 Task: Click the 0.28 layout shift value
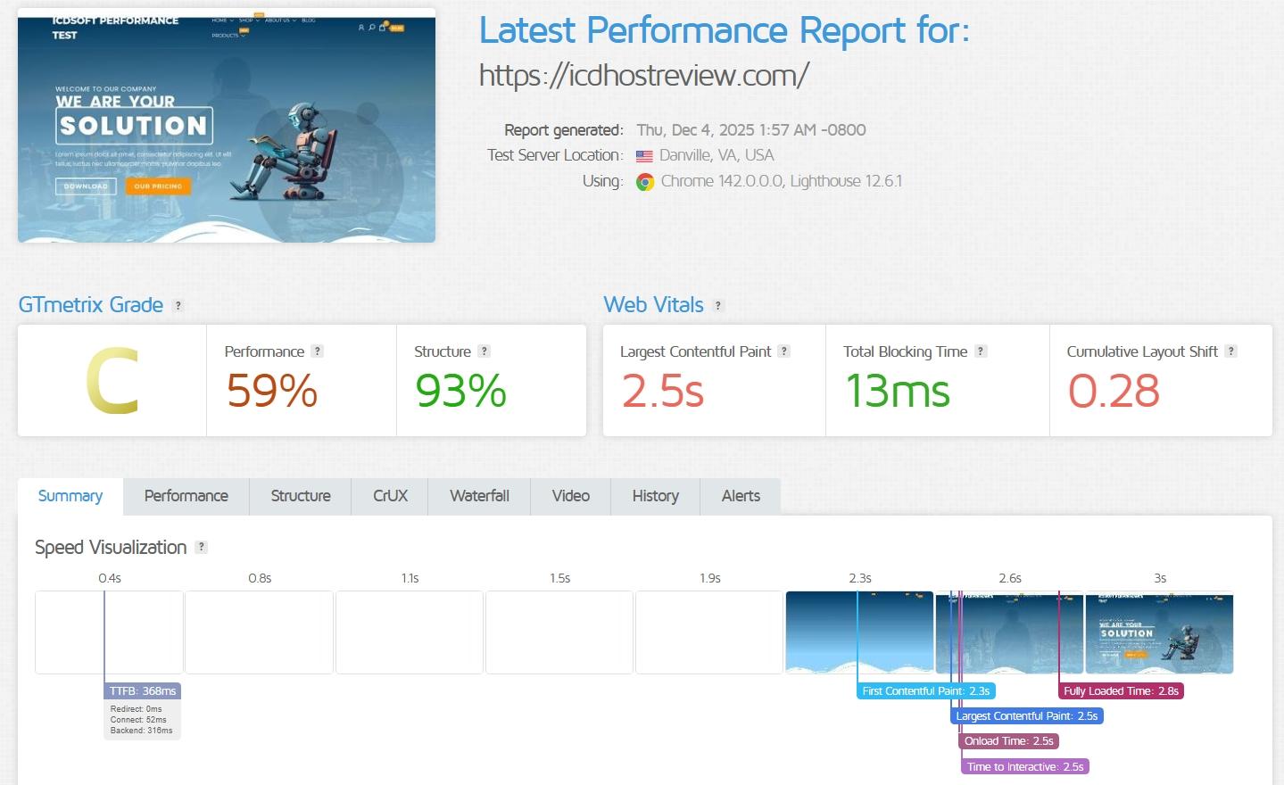click(x=1114, y=391)
